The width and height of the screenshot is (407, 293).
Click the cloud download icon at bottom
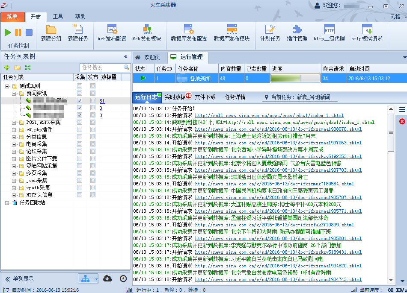(107, 278)
